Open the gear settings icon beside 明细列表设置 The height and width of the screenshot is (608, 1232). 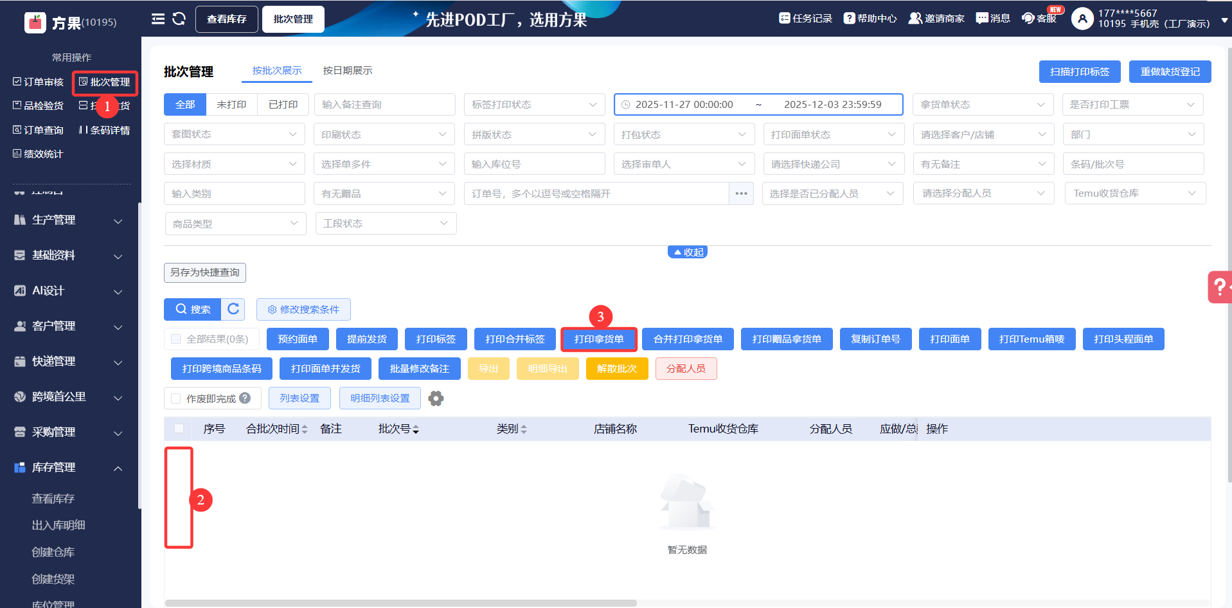[436, 398]
